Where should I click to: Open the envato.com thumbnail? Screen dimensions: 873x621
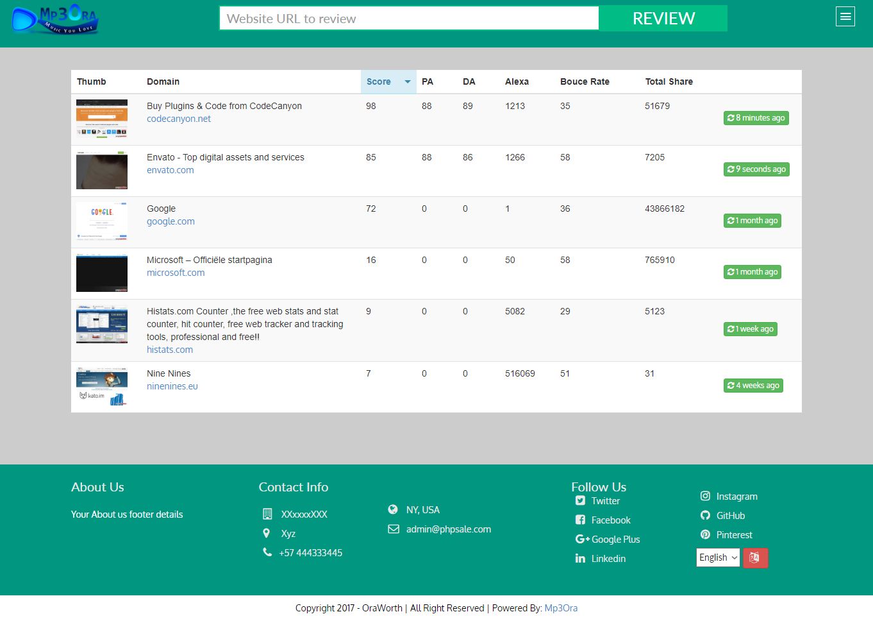(x=102, y=170)
